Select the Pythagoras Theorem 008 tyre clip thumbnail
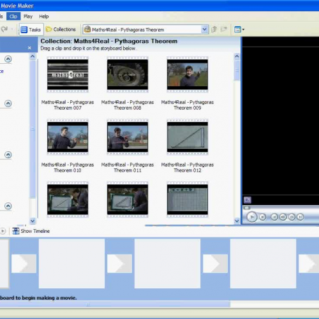 (x=128, y=75)
